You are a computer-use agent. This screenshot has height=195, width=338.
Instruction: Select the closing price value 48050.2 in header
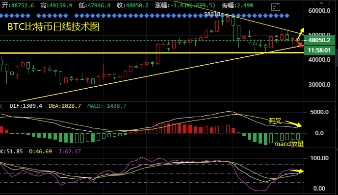[x=137, y=5]
